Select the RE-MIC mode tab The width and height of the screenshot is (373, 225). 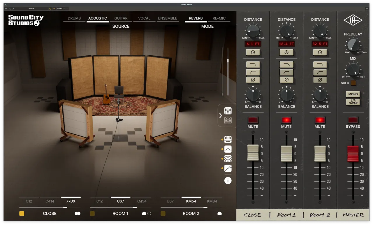[219, 18]
